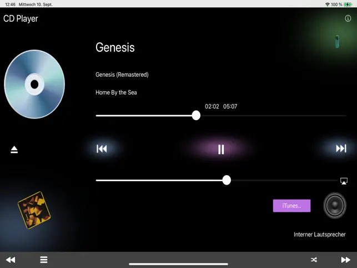Click the CD Player title

21,19
